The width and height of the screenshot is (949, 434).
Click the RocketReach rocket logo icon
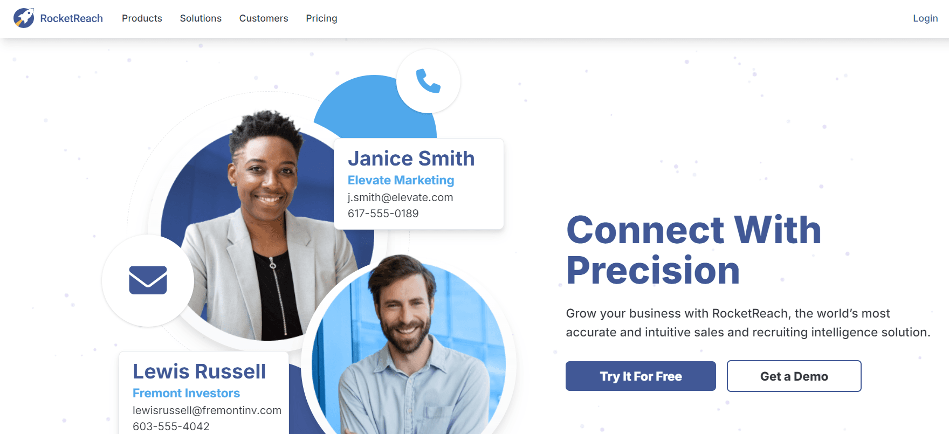point(24,18)
